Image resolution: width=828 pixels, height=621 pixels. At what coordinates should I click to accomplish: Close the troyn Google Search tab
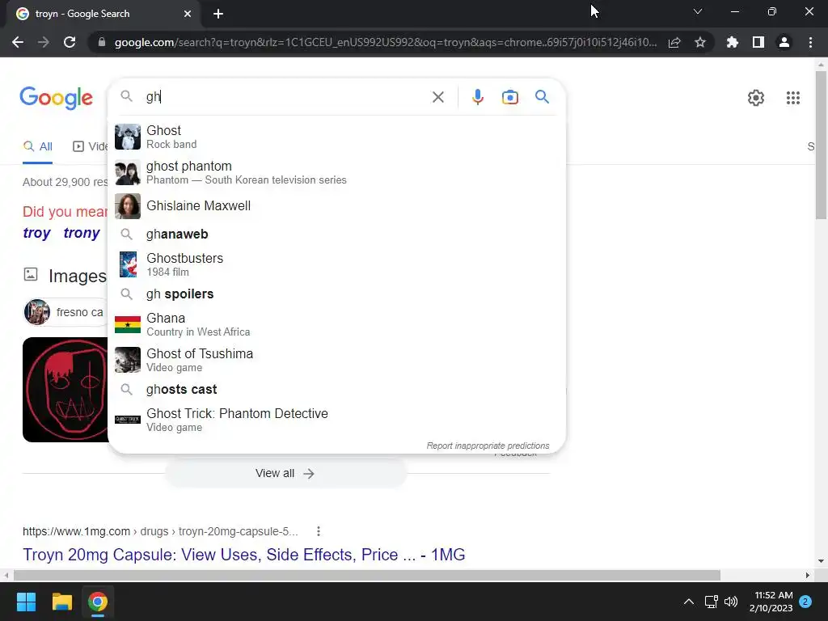pyautogui.click(x=188, y=14)
